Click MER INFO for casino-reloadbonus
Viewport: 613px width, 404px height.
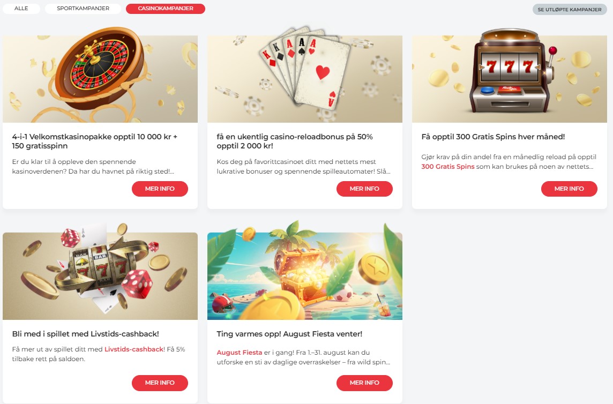pyautogui.click(x=364, y=189)
